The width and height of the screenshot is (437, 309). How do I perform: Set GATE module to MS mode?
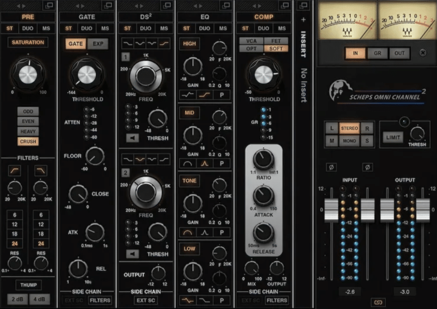[105, 28]
